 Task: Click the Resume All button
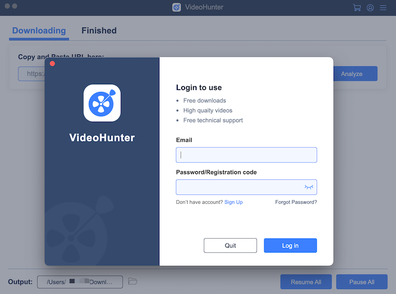[306, 282]
